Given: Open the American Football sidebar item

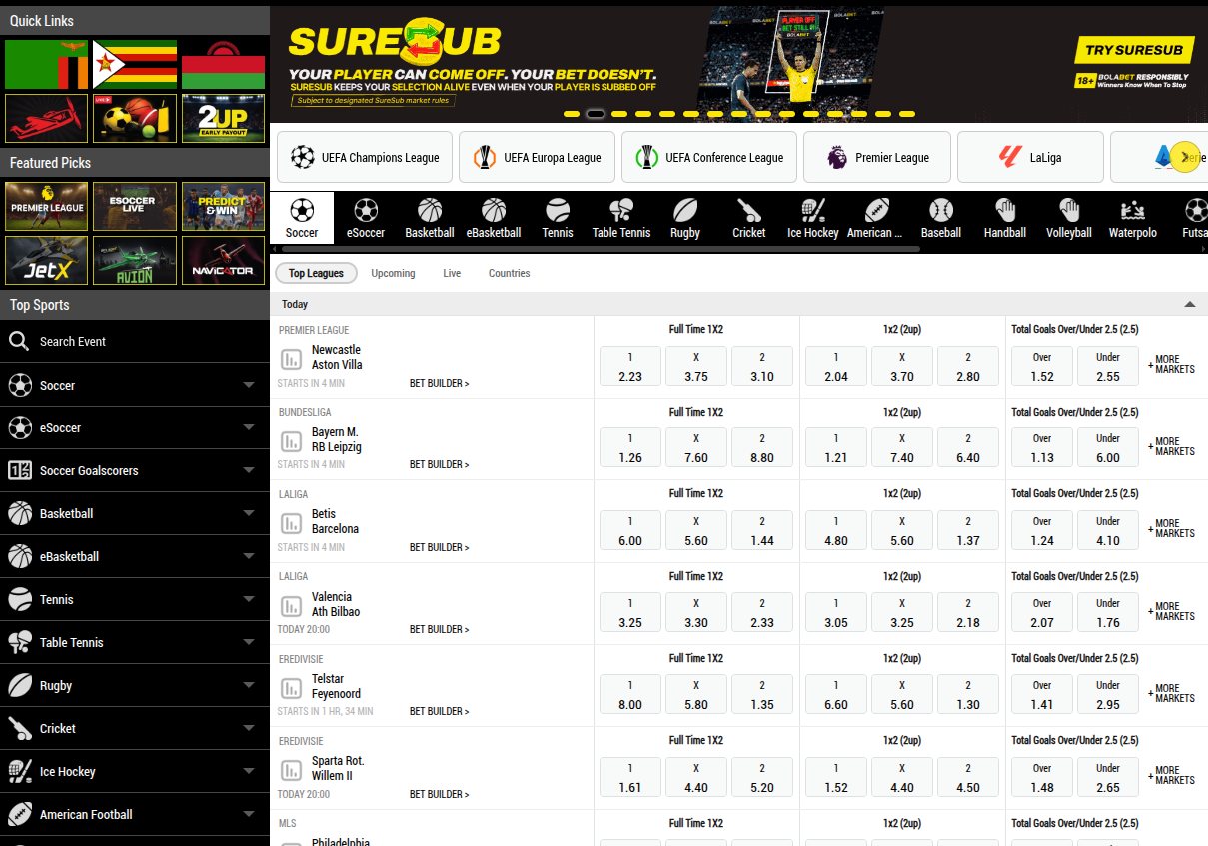Looking at the screenshot, I should [x=135, y=814].
